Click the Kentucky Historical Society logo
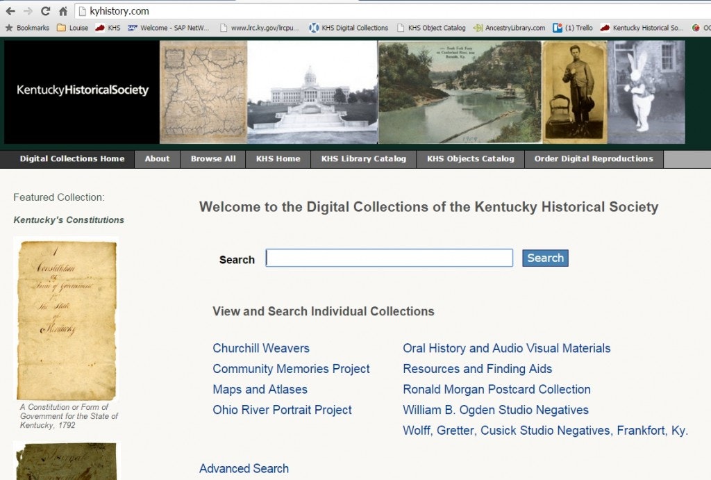 82,90
